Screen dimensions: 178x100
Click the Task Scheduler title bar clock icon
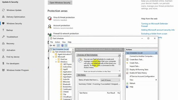coord(51,38)
